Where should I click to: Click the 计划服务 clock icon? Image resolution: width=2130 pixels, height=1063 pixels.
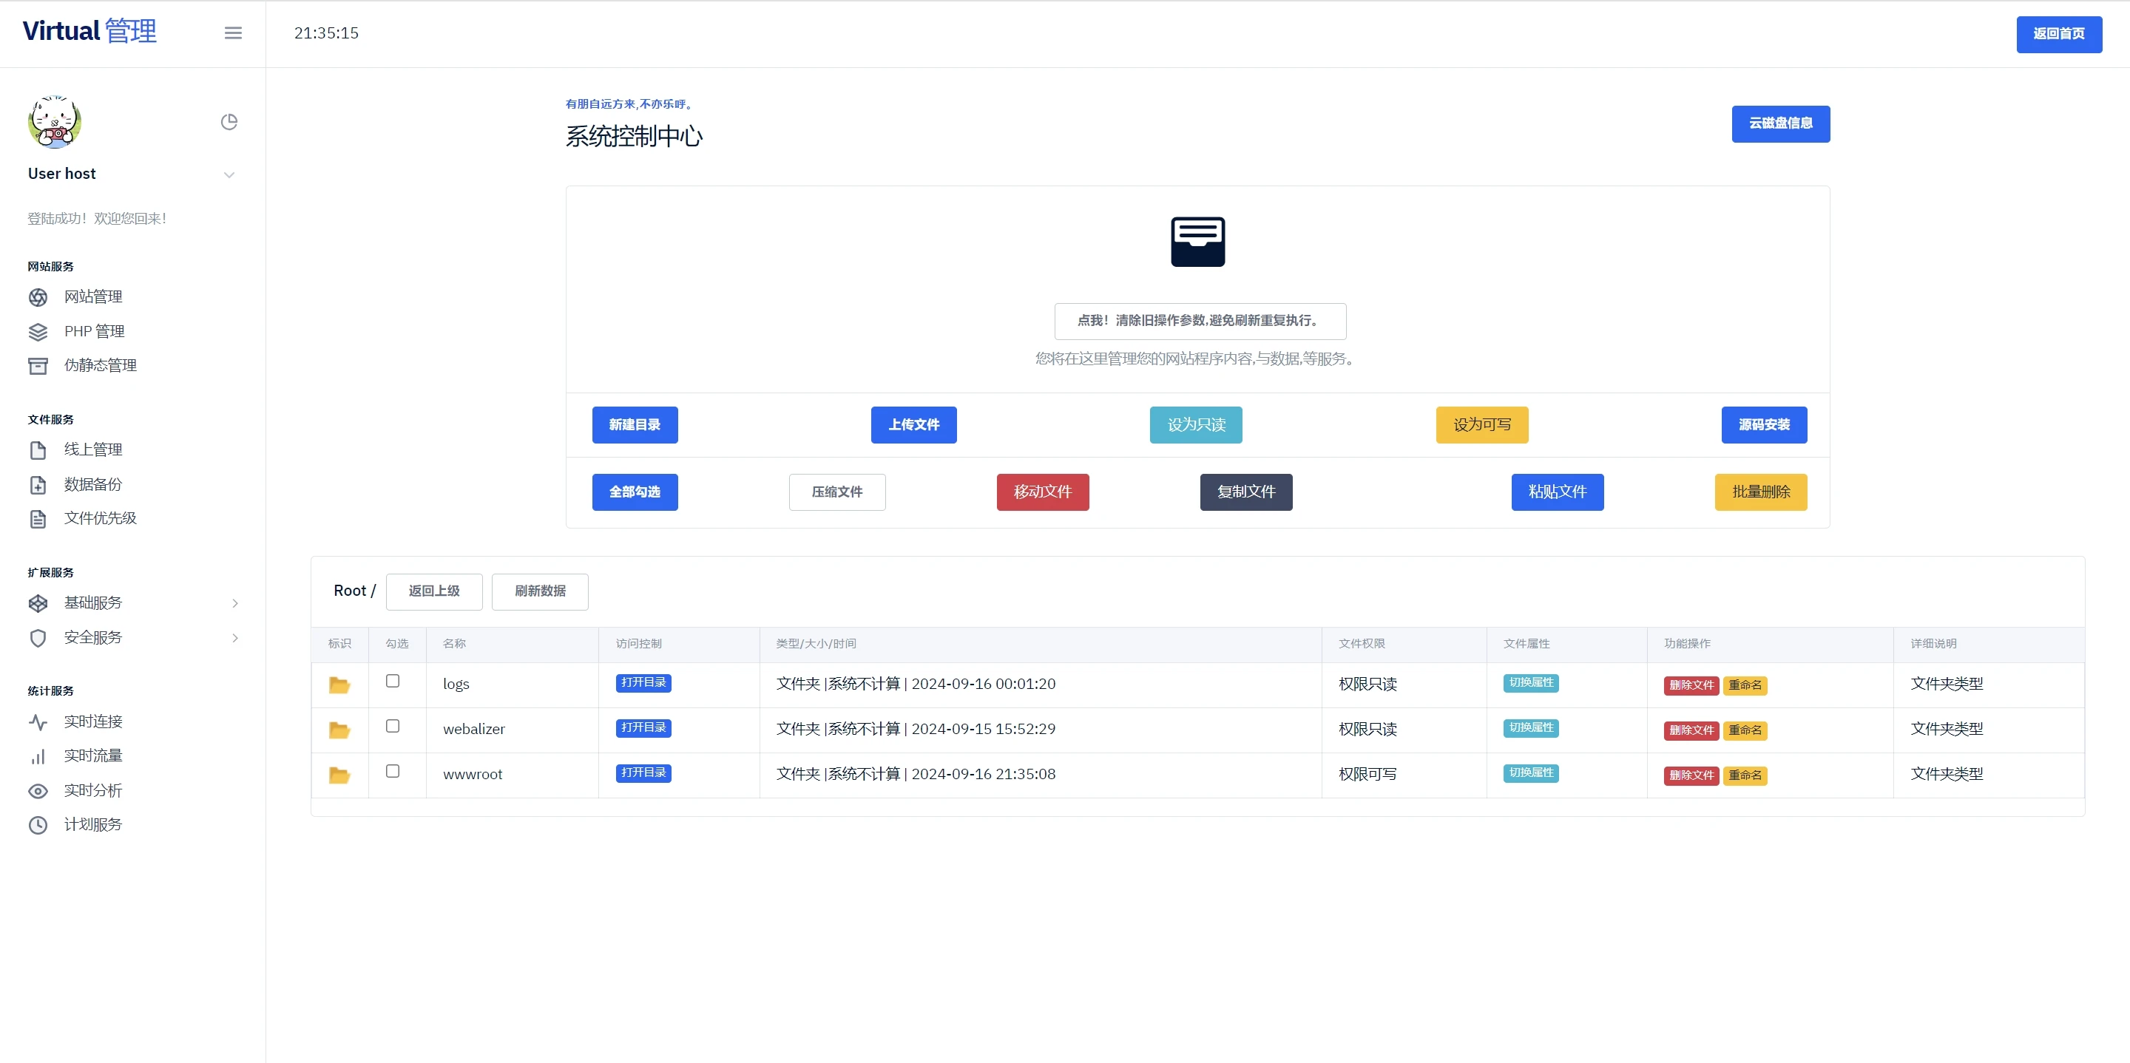38,825
